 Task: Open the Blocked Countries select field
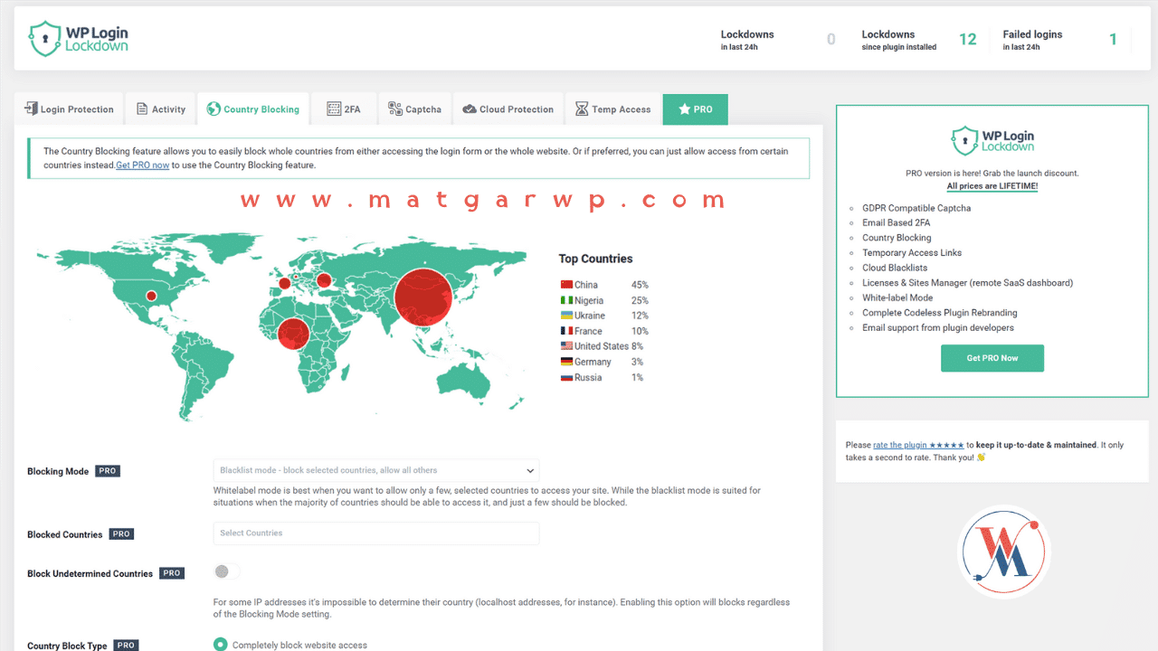375,533
